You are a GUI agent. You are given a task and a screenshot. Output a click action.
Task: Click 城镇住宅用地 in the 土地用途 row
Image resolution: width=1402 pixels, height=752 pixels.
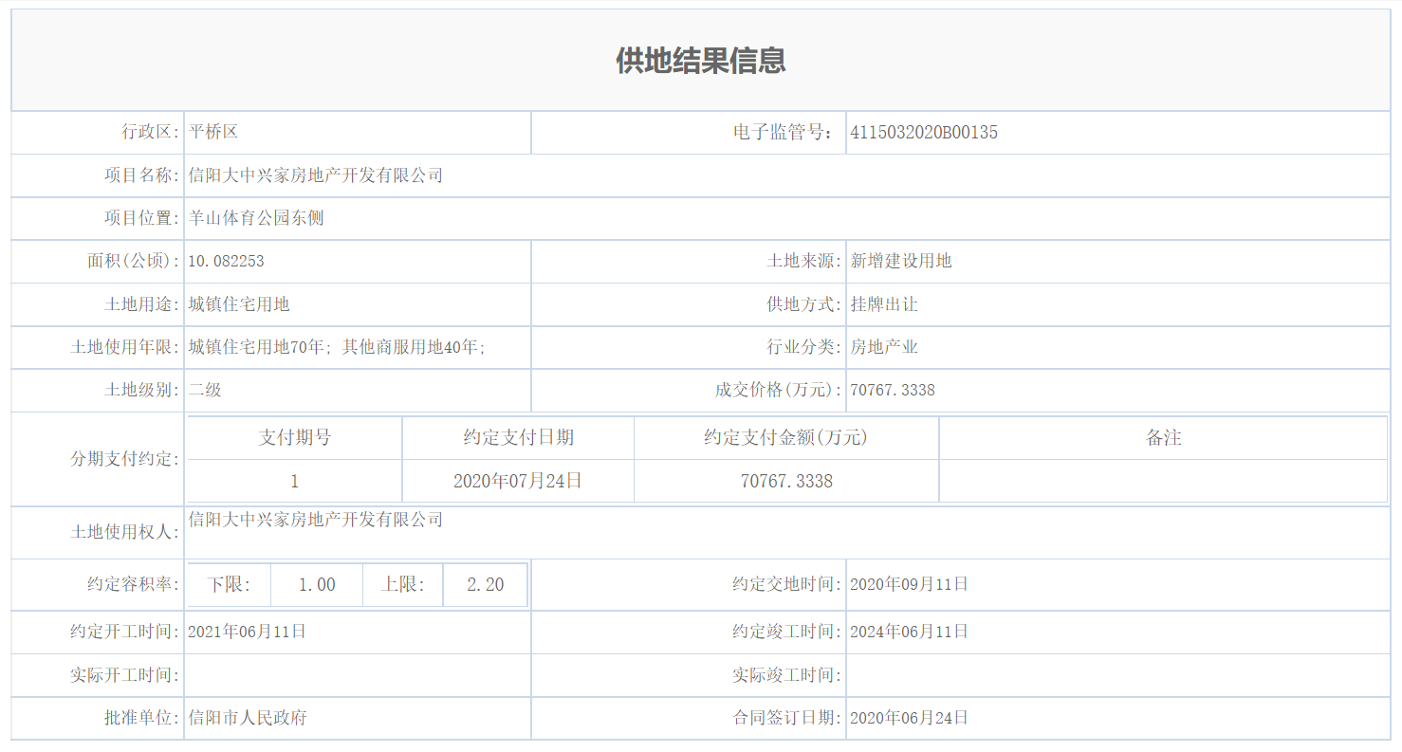coord(239,304)
